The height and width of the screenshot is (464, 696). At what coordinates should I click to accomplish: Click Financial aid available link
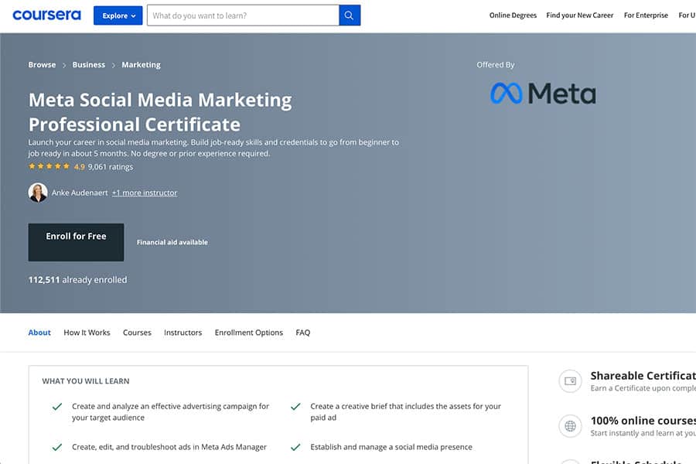[172, 242]
